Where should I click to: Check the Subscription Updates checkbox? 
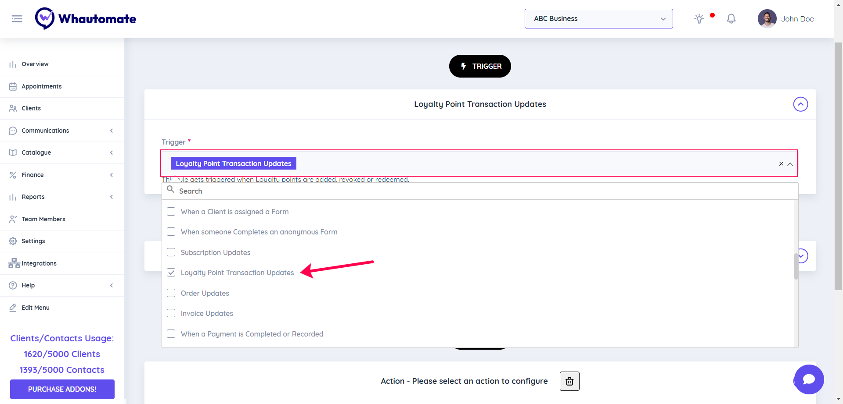pyautogui.click(x=171, y=252)
